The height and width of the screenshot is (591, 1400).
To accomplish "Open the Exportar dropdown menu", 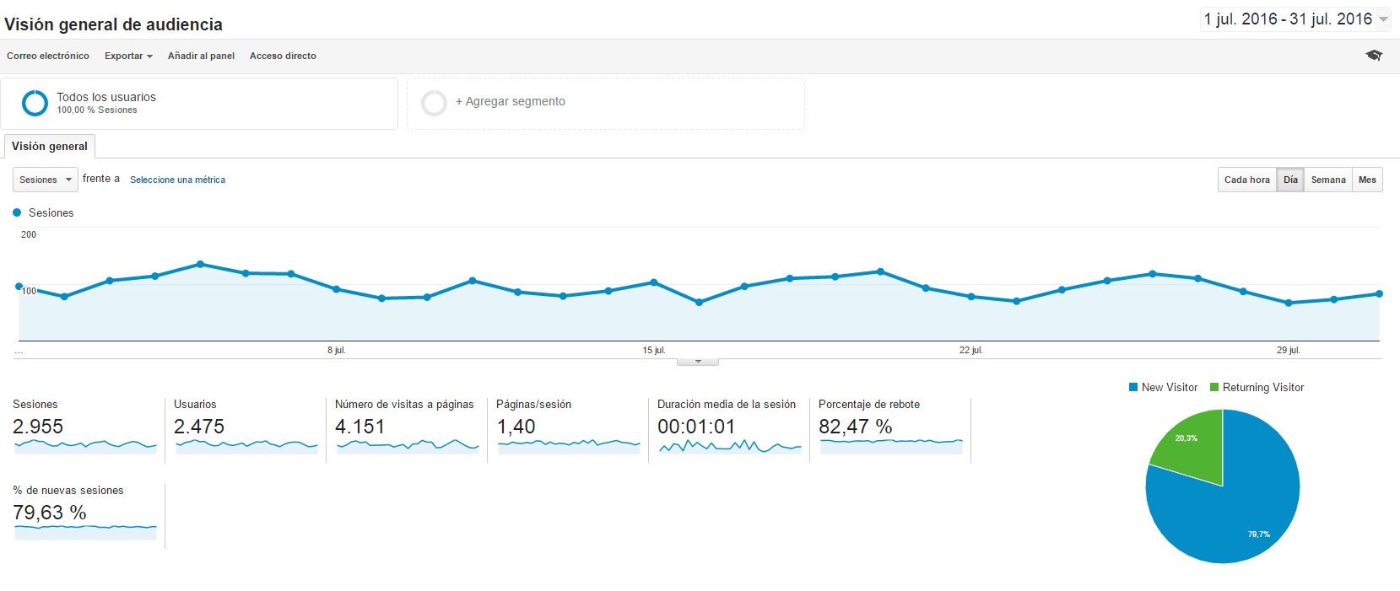I will point(128,56).
